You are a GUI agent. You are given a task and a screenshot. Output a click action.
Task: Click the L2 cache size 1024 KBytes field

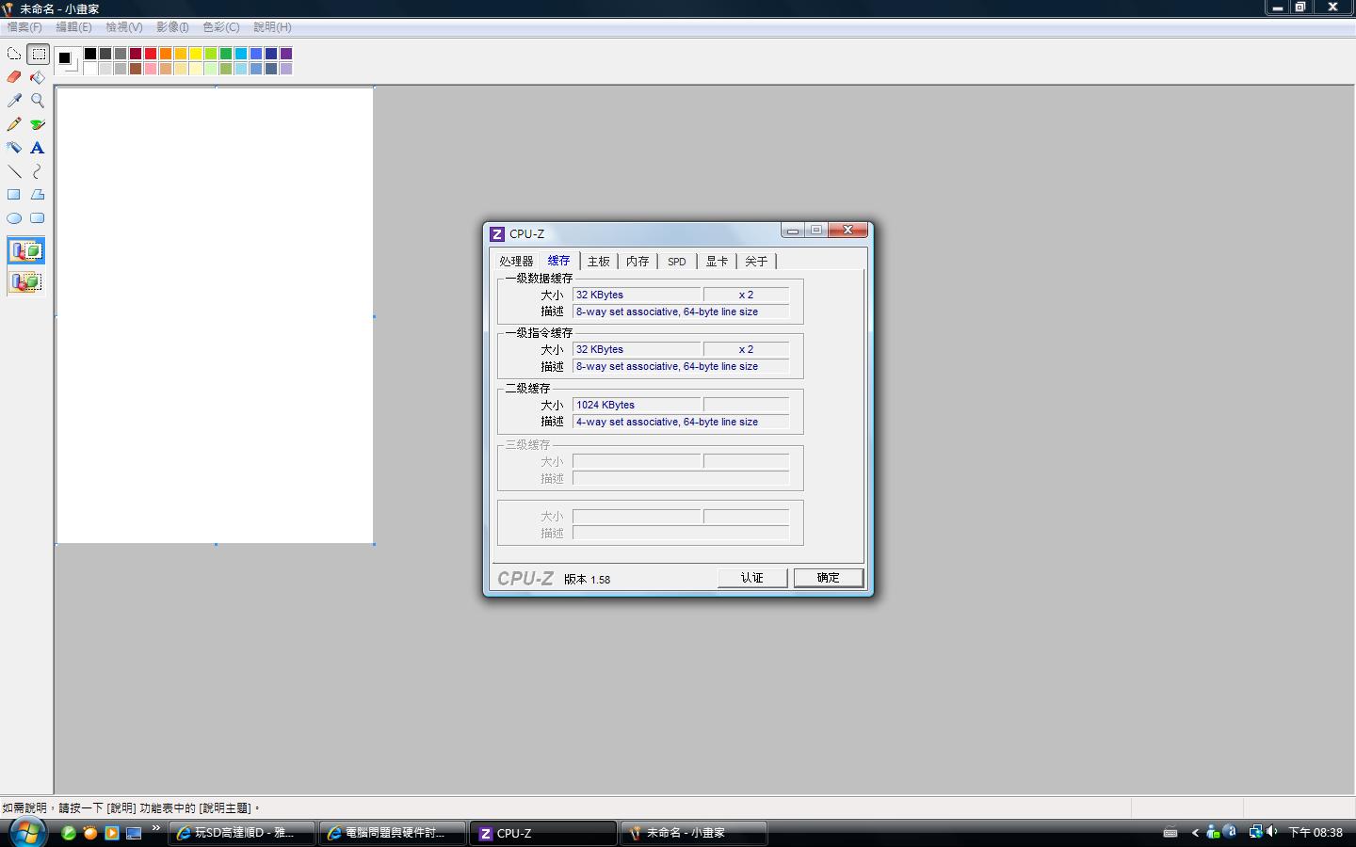tap(637, 405)
